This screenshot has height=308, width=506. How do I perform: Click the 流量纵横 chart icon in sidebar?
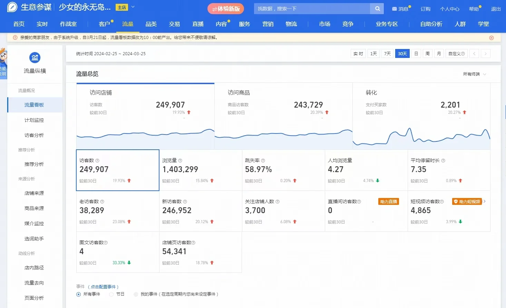[x=35, y=58]
